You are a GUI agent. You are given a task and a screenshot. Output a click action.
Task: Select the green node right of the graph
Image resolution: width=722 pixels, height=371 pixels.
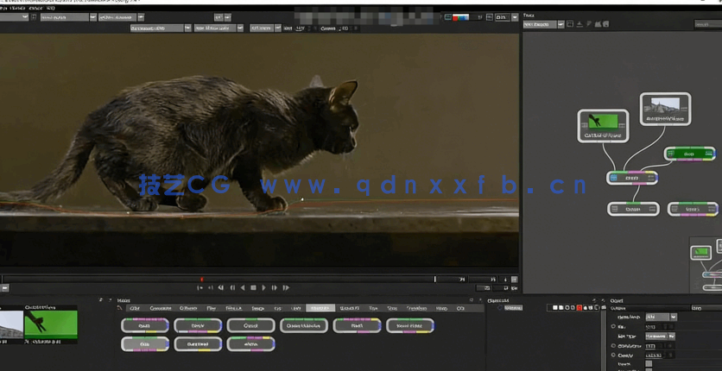pyautogui.click(x=689, y=154)
